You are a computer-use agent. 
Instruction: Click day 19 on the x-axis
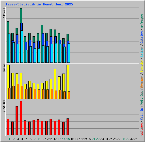click(85, 139)
